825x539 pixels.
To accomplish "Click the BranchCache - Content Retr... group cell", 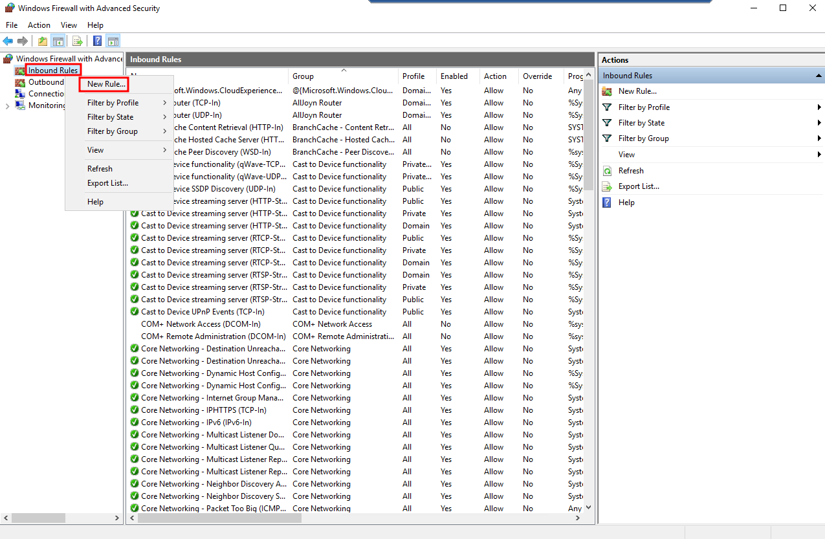I will coord(344,127).
